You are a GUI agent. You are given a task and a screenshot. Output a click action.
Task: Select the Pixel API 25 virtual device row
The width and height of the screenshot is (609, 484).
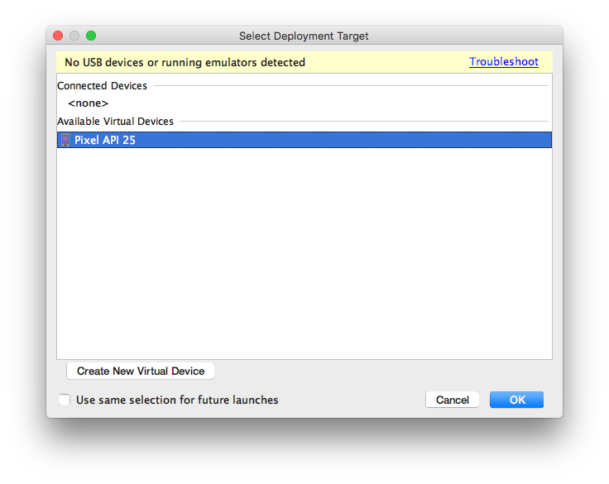click(304, 140)
